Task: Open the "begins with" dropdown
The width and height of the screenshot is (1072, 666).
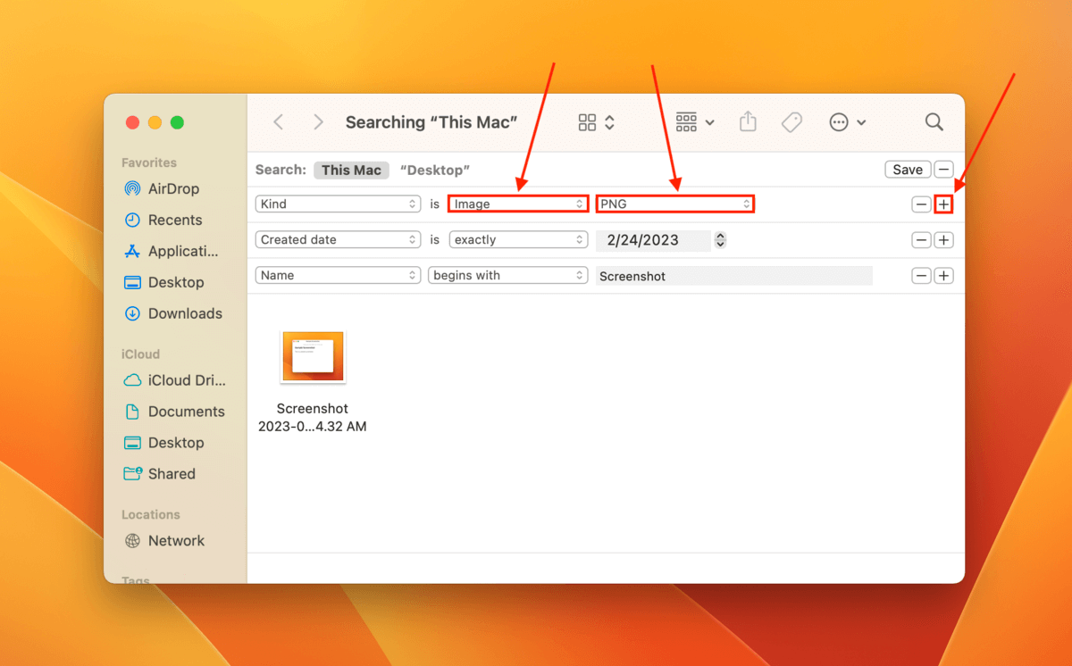Action: pos(507,276)
